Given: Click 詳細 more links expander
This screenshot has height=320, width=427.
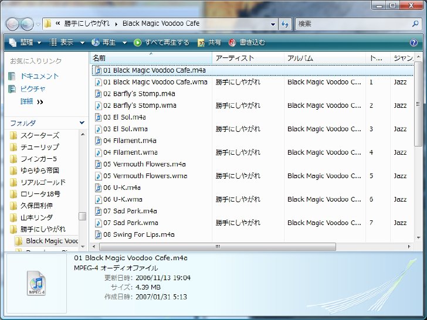Looking at the screenshot, I should click(32, 102).
